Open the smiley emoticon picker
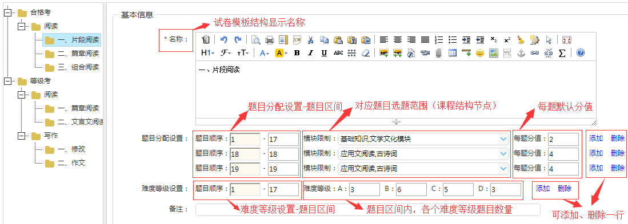 click(x=480, y=52)
